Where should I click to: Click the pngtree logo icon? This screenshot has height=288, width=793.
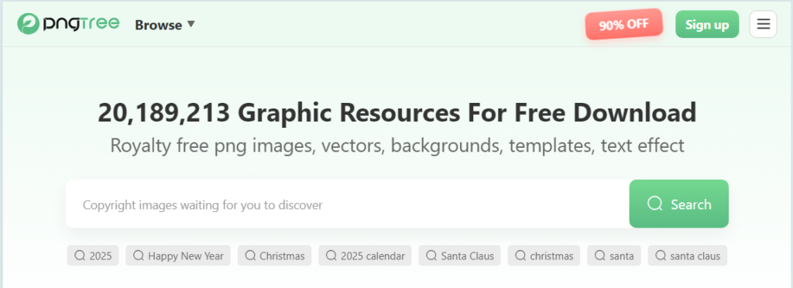[28, 24]
